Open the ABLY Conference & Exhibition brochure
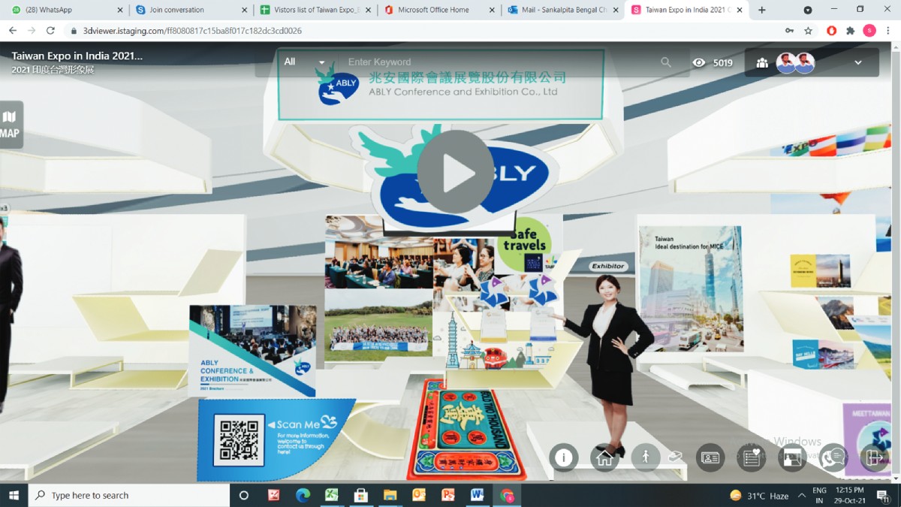901x507 pixels. [x=252, y=350]
